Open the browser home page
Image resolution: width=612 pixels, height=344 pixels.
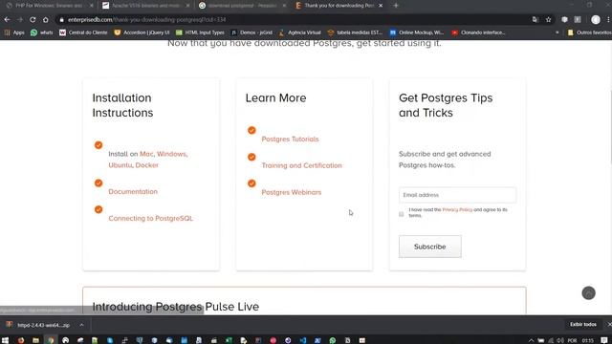pos(46,19)
